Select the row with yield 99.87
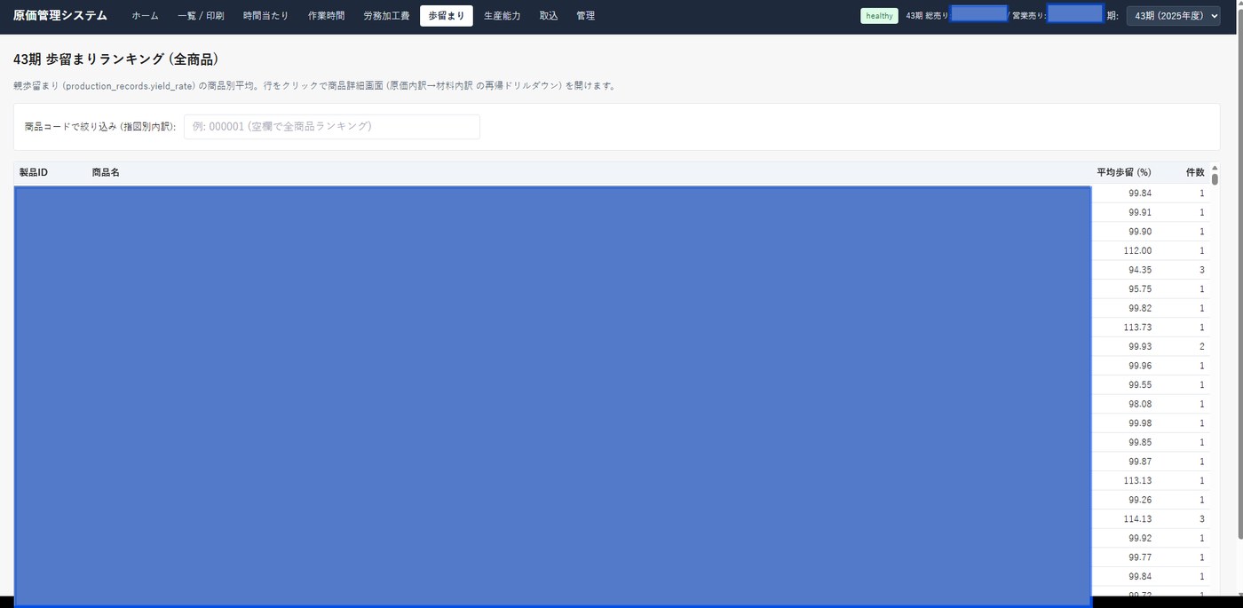 click(x=612, y=462)
